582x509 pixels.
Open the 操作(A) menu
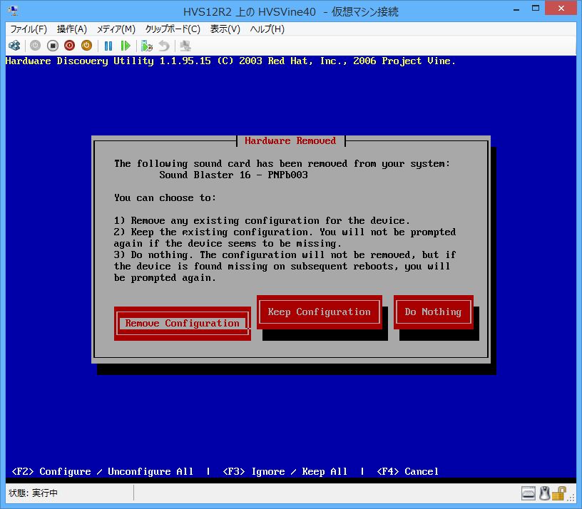pyautogui.click(x=72, y=29)
